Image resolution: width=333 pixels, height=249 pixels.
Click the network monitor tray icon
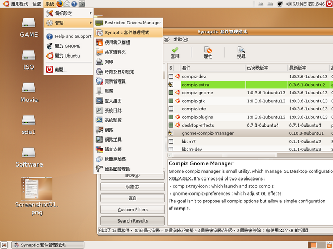[x=280, y=4]
